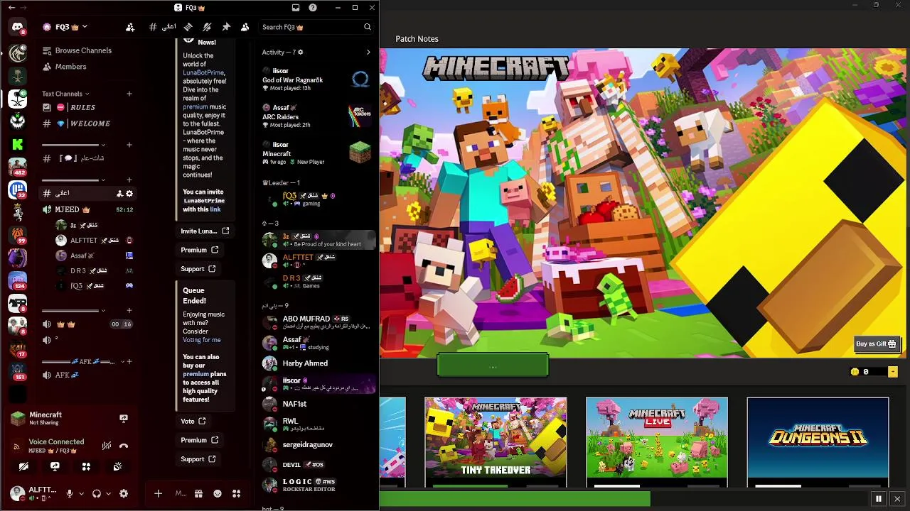910x511 pixels.
Task: Toggle member list icon in header
Action: [x=245, y=27]
